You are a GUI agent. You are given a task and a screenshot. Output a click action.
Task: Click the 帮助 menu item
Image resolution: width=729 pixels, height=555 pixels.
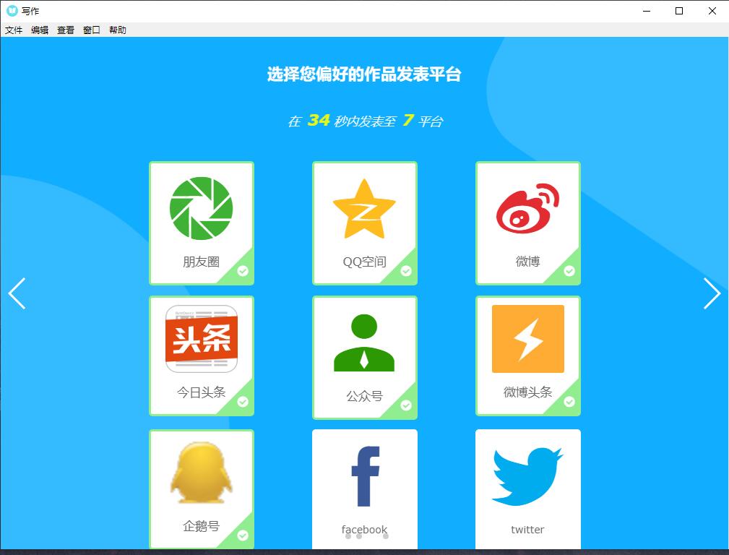coord(118,30)
